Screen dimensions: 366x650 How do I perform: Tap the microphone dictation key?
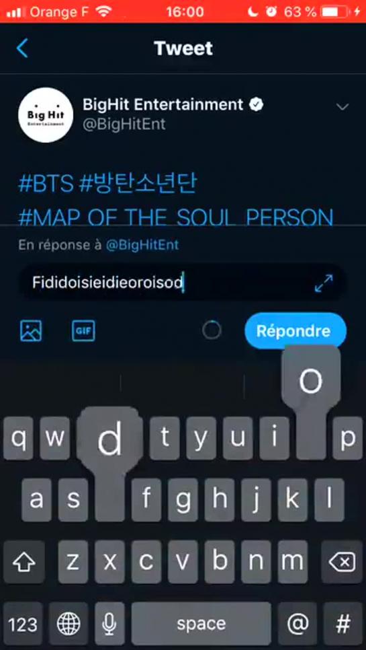coord(109,624)
